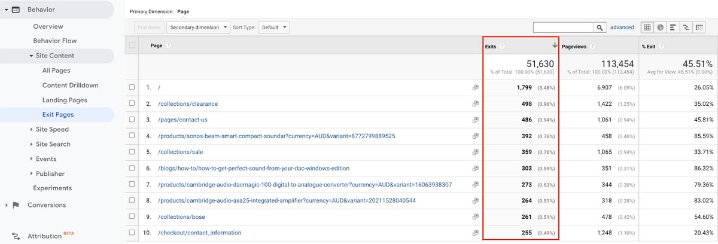The width and height of the screenshot is (718, 244).
Task: Expand the Site Speed submenu
Action: tap(31, 129)
